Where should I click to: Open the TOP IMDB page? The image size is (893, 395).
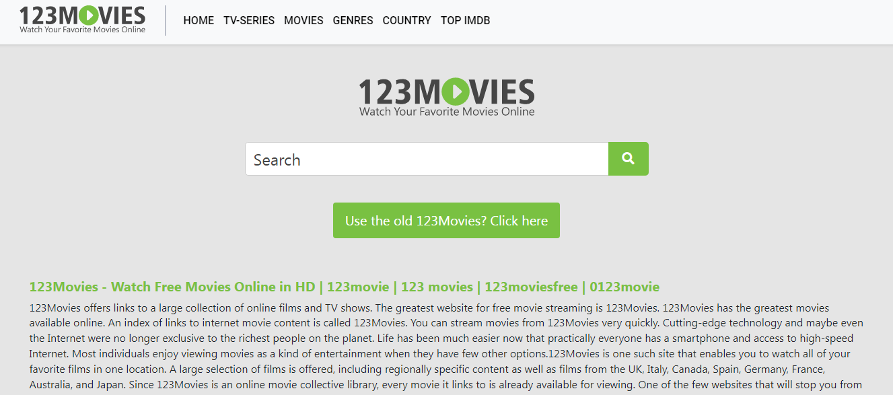[465, 21]
